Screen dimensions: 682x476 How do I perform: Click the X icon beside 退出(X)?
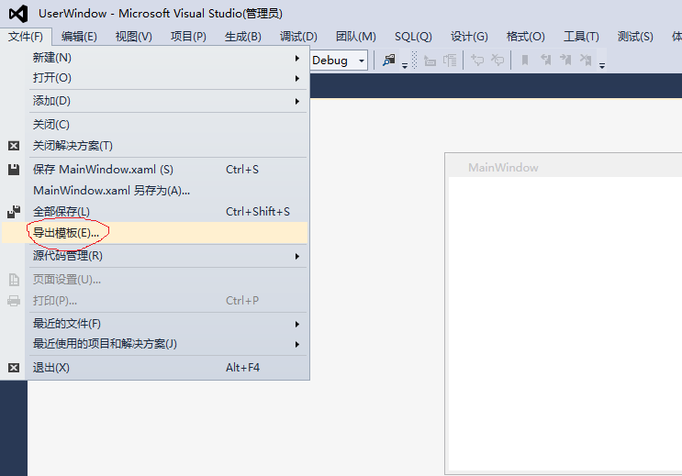[x=14, y=368]
